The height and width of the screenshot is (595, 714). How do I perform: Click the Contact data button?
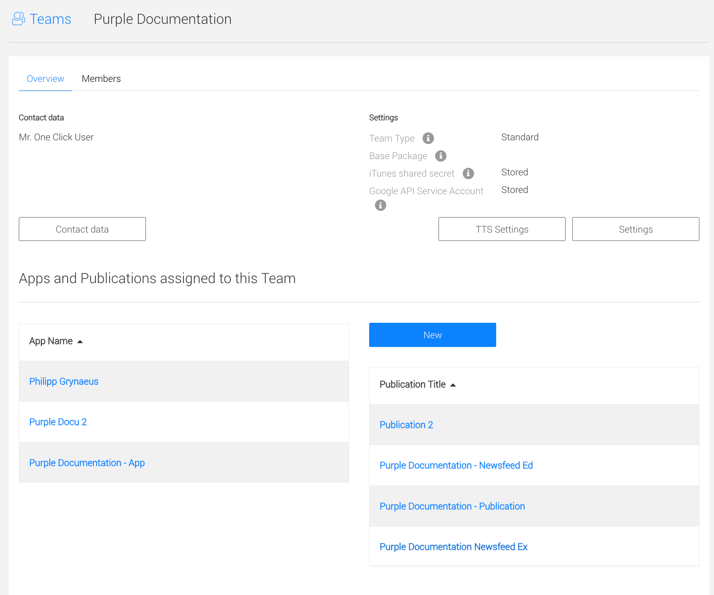tap(82, 229)
